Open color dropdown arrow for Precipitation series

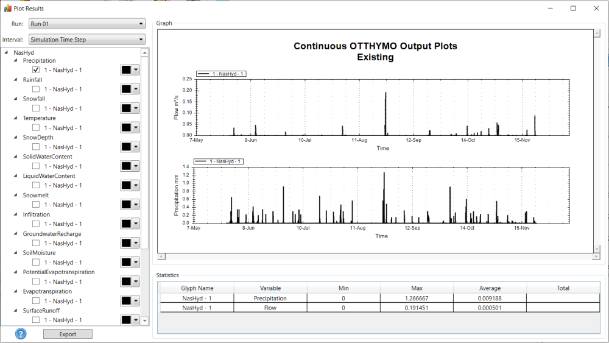coord(136,70)
